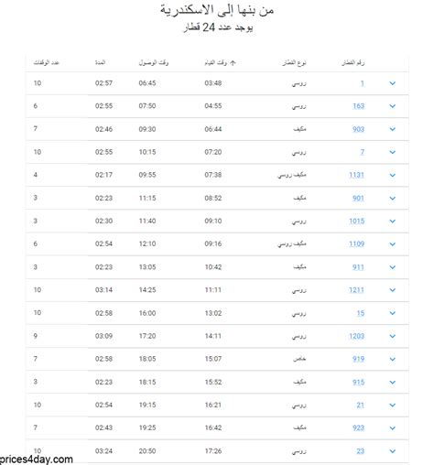Screen dimensions: 434x465
Task: Open train number 1109 link
Action: [357, 243]
